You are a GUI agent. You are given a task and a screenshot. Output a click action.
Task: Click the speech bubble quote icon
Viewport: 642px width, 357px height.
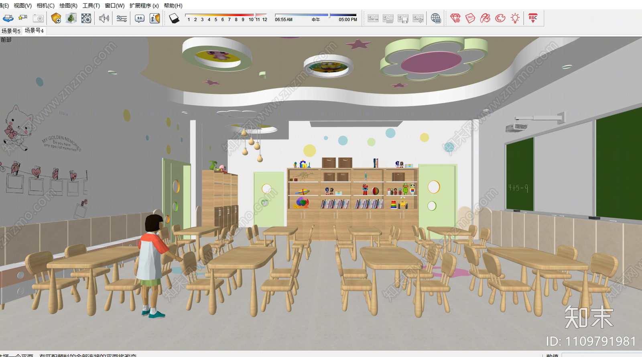[x=140, y=18]
